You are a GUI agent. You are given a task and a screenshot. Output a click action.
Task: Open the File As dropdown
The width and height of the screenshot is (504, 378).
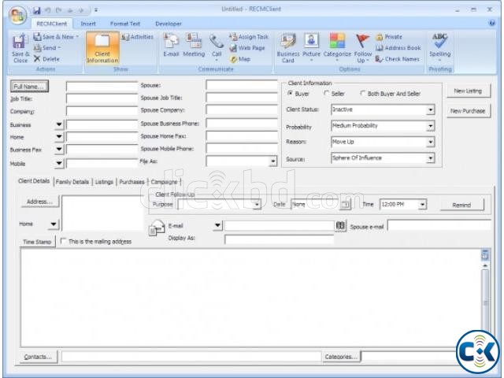point(273,161)
